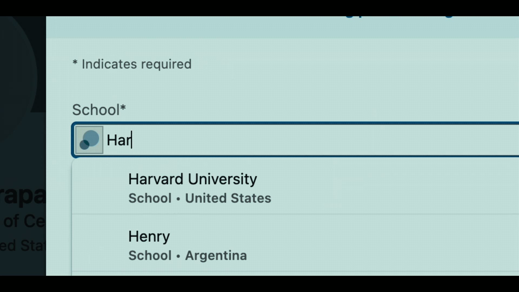Click the School • Argentina subtitle
This screenshot has height=292, width=519.
(x=188, y=255)
